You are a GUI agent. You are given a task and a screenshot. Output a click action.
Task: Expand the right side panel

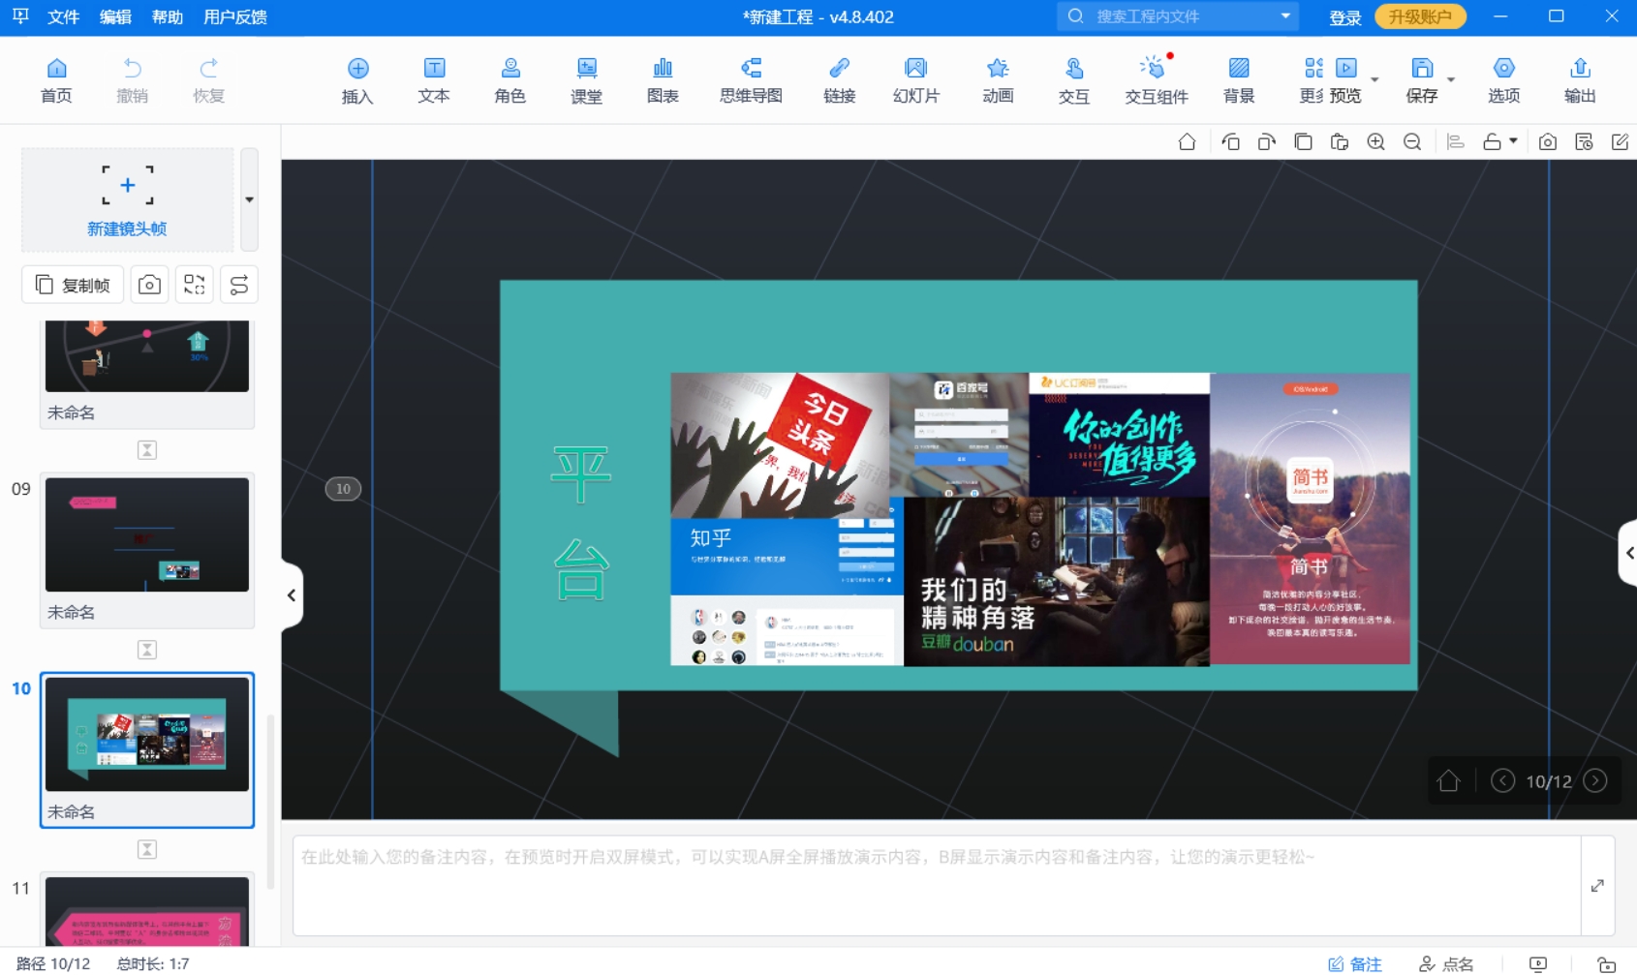[1628, 553]
